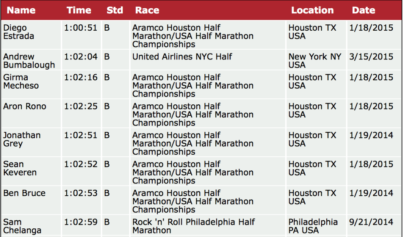Screen dimensions: 404x237
Task: Select Jonathan Grey name cell
Action: [x=22, y=139]
